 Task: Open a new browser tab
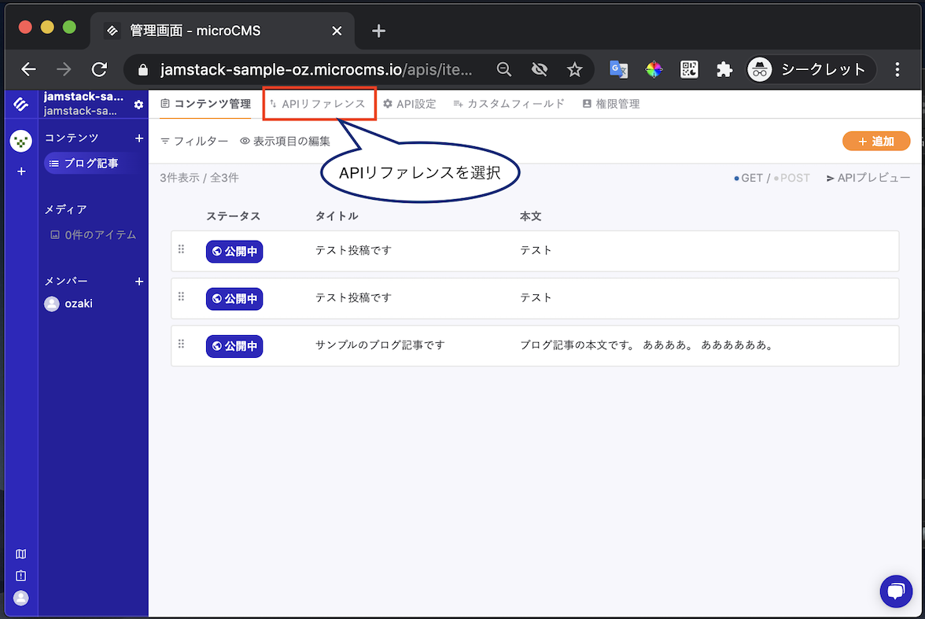[x=379, y=31]
